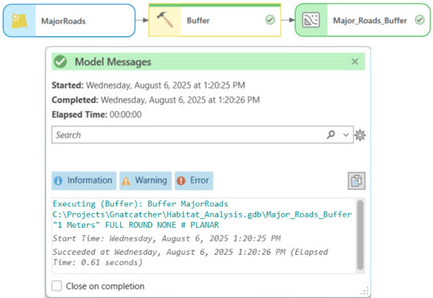Click the Start Time message line
The width and height of the screenshot is (433, 298).
coord(166,239)
